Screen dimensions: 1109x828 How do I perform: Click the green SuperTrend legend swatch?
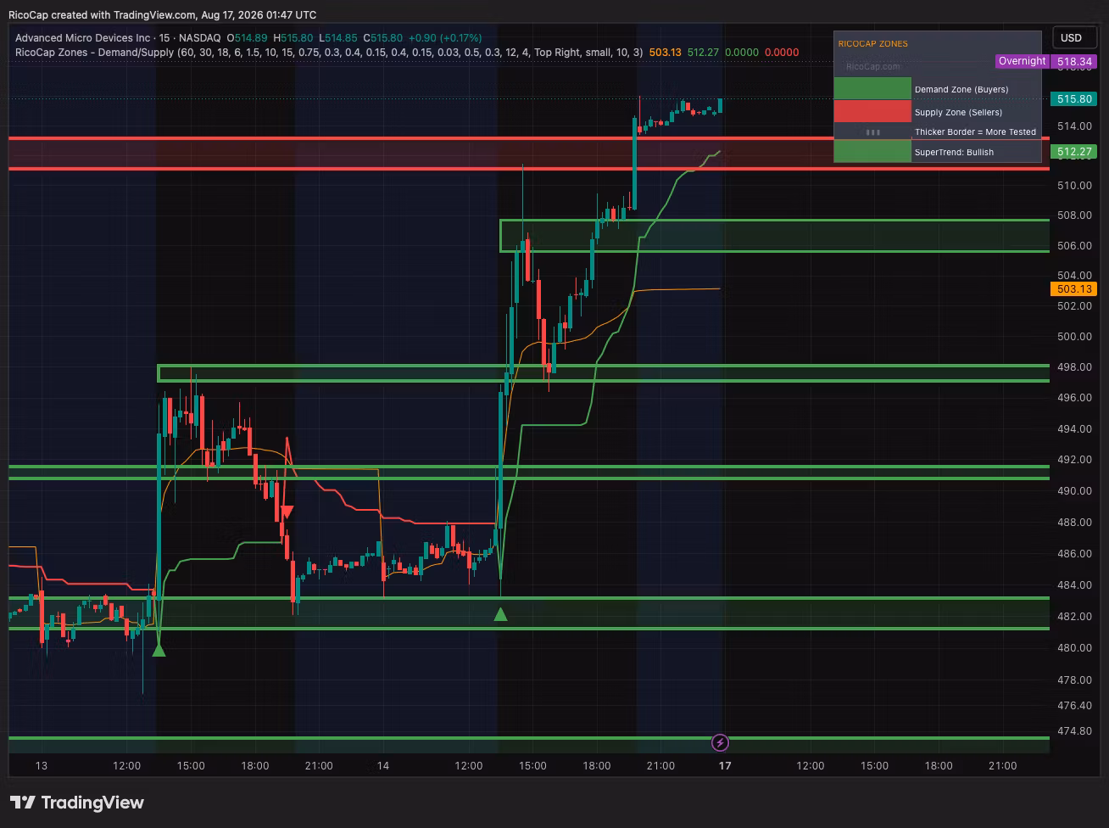(x=872, y=152)
